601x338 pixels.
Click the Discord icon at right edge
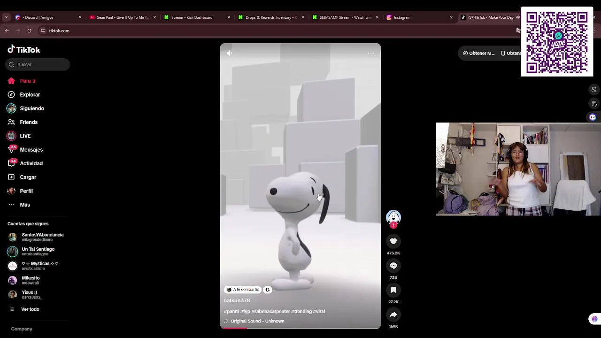593,117
